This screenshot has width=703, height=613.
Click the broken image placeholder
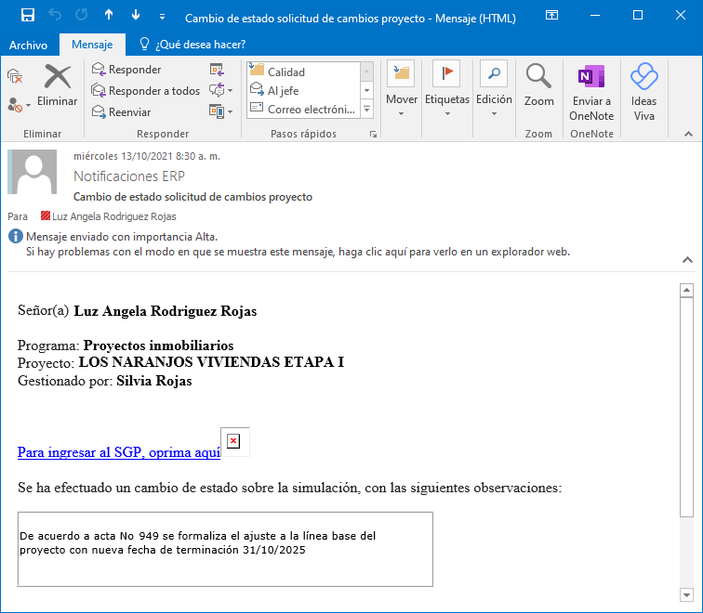point(234,441)
